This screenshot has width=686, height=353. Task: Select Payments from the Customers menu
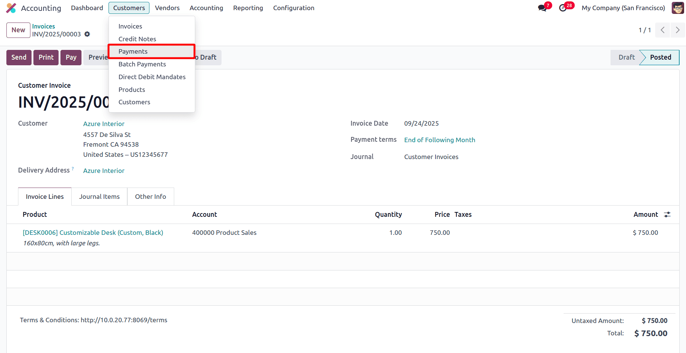coord(133,51)
